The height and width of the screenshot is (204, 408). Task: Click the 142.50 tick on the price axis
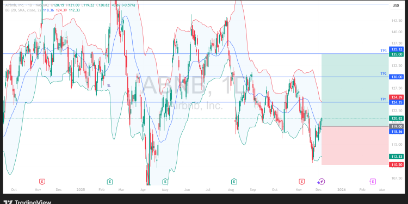click(397, 21)
